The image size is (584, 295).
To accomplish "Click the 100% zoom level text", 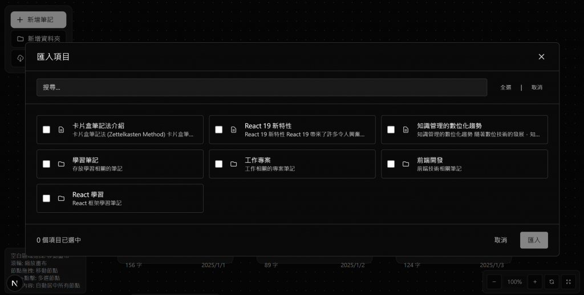I will 514,282.
